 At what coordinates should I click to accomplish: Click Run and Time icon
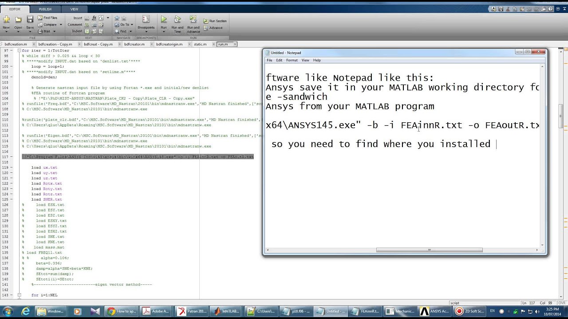pyautogui.click(x=177, y=19)
